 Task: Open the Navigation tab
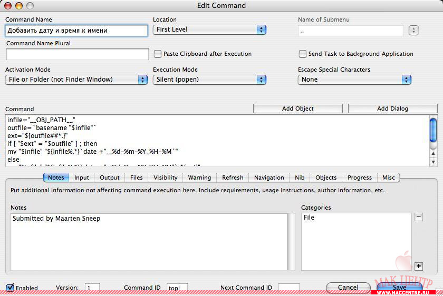point(269,177)
